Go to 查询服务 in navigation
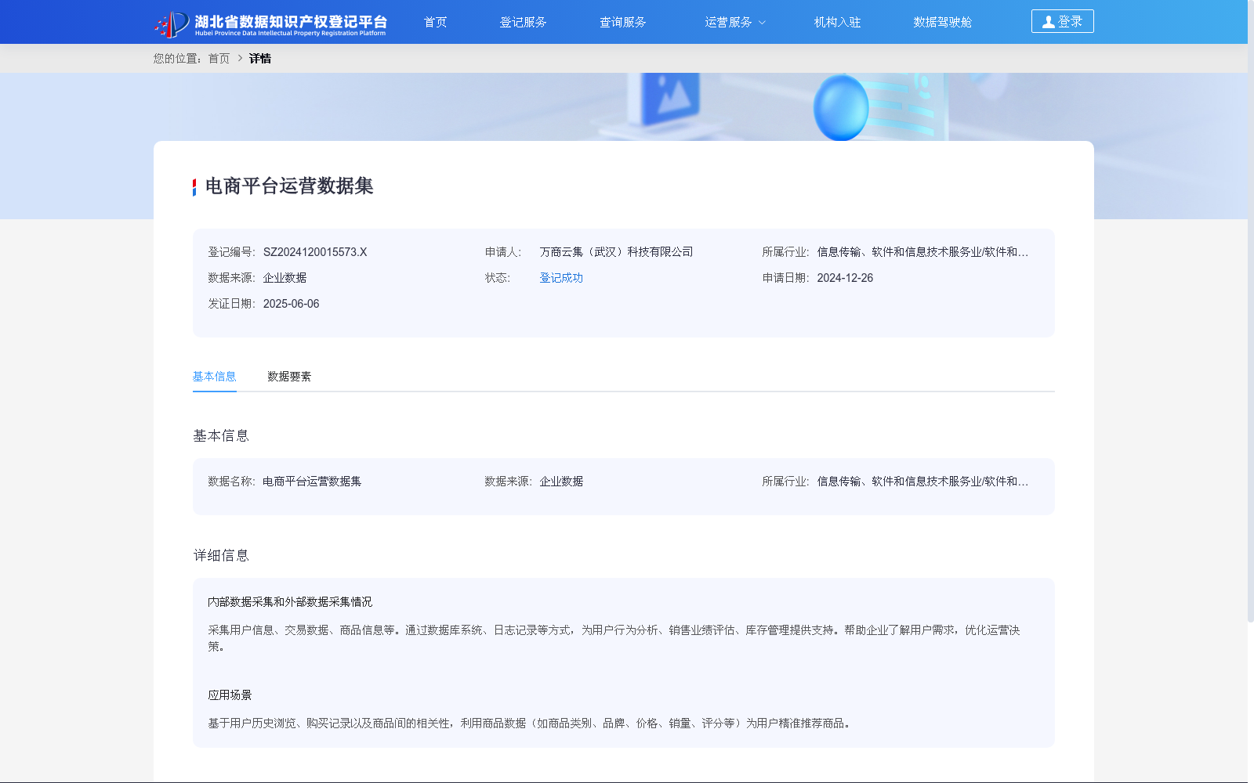 click(622, 22)
